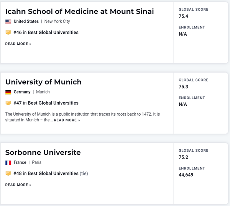Click the 75.4 global score value
The image size is (230, 206).
[x=183, y=16]
